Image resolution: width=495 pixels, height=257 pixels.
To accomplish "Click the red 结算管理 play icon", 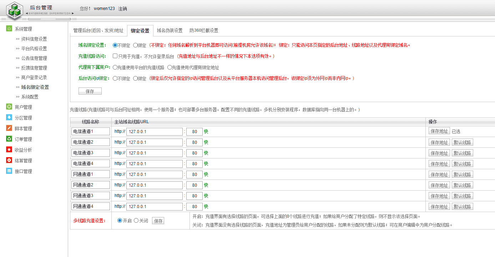I will 9,160.
